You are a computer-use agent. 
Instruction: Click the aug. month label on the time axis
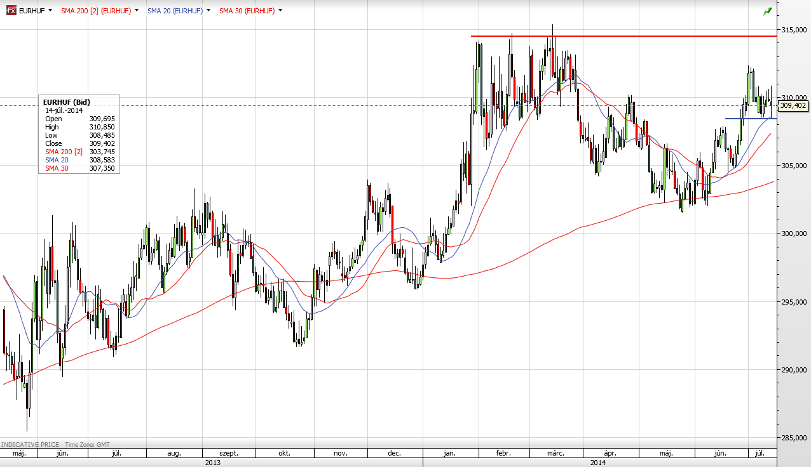click(174, 454)
